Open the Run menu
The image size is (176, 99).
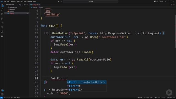[25, 1]
